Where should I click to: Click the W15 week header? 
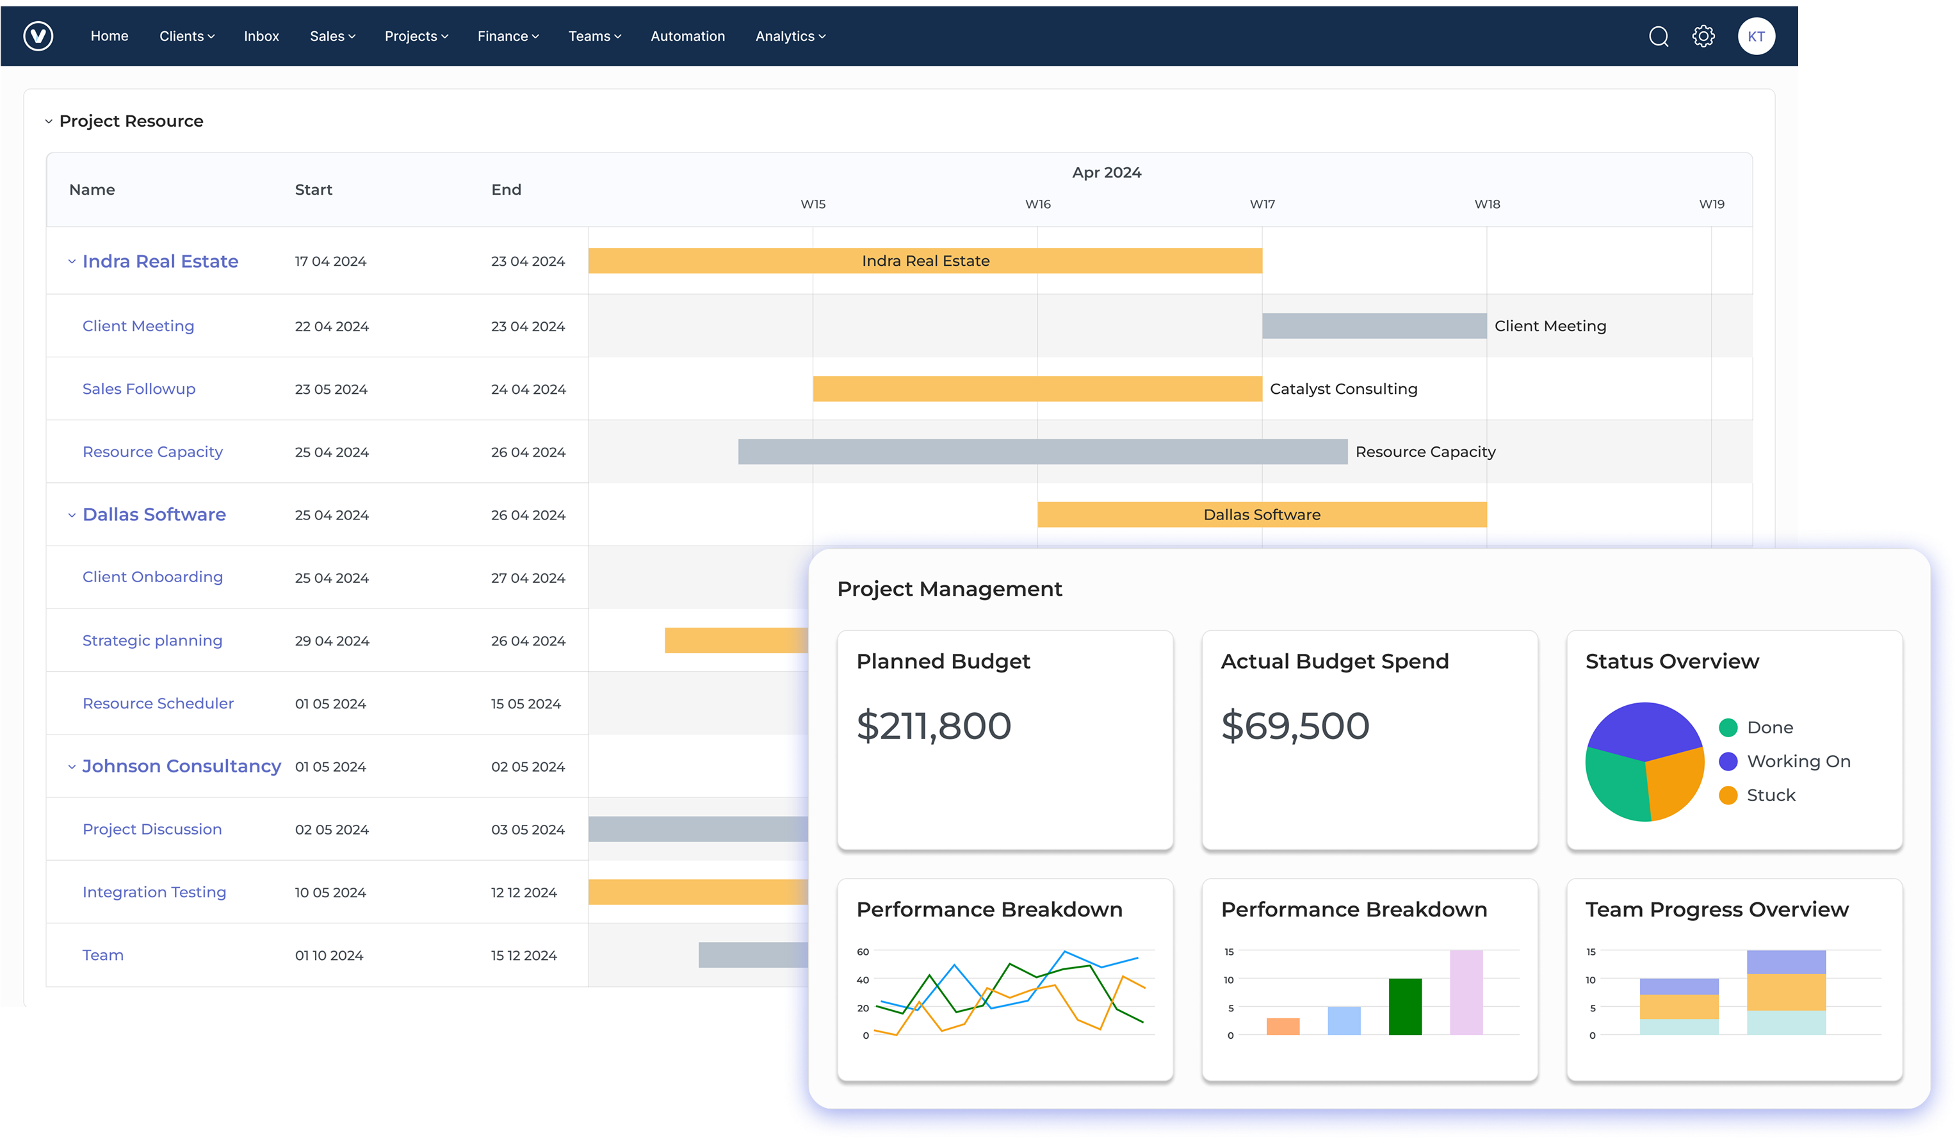coord(813,204)
